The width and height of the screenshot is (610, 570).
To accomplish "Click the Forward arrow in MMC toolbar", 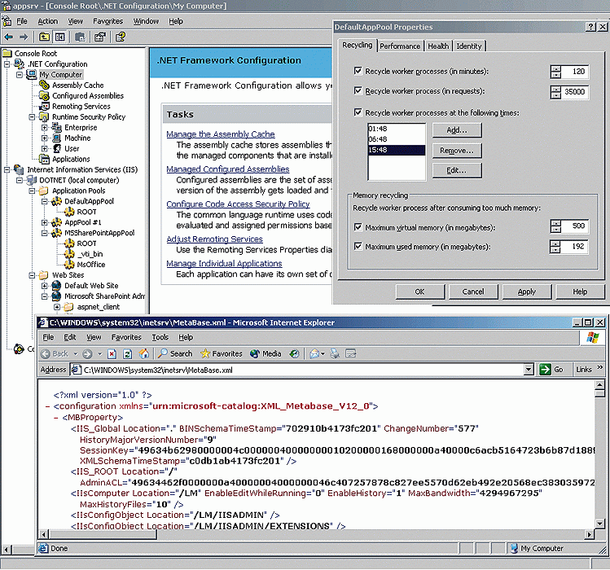I will [24, 37].
